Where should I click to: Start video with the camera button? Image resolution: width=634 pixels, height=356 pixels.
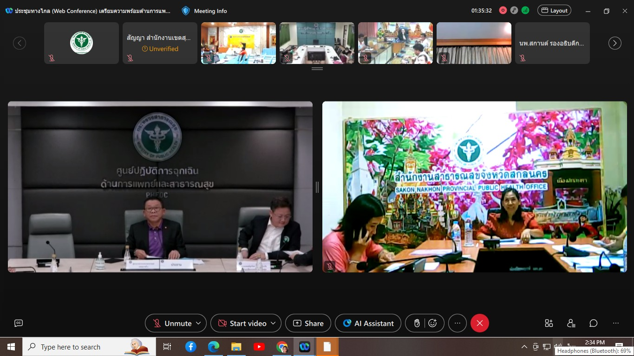coord(242,323)
